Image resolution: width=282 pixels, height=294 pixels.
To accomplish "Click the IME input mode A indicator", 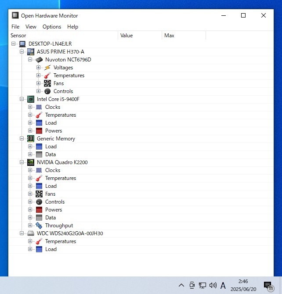I will click(x=223, y=286).
